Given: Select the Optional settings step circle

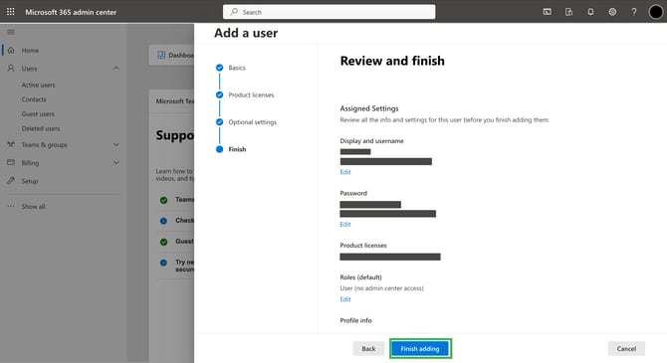Looking at the screenshot, I should 219,122.
